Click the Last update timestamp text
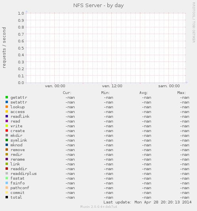Viewport: 197px width, 211px height. click(x=147, y=202)
